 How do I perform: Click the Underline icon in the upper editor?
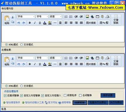tap(40, 23)
